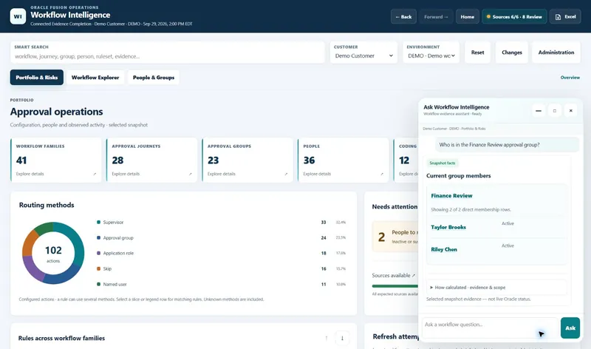Click the Excel button
This screenshot has width=591, height=349.
565,16
